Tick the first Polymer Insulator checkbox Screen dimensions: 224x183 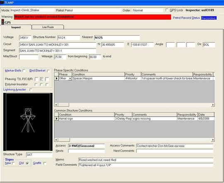(x=36, y=85)
